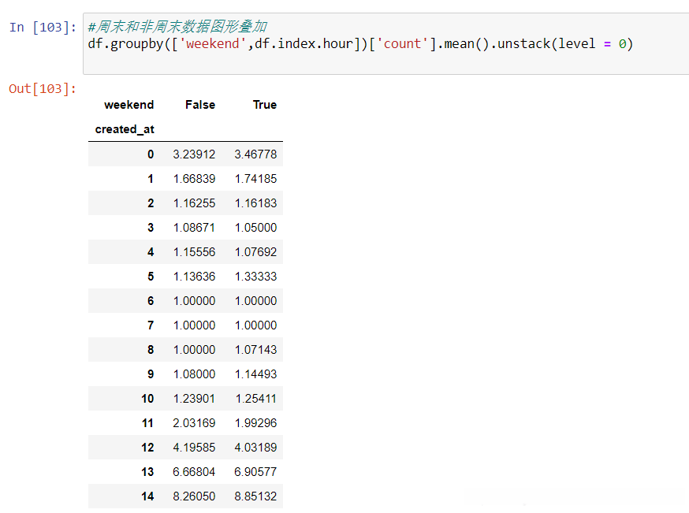Click value 1.66839
The height and width of the screenshot is (513, 689).
click(x=194, y=179)
